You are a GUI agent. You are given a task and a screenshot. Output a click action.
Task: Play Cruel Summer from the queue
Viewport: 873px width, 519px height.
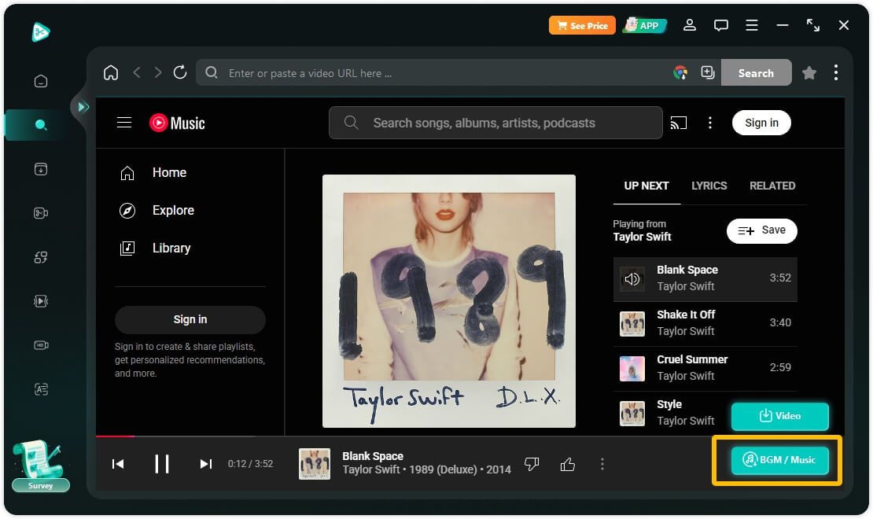[x=705, y=368]
